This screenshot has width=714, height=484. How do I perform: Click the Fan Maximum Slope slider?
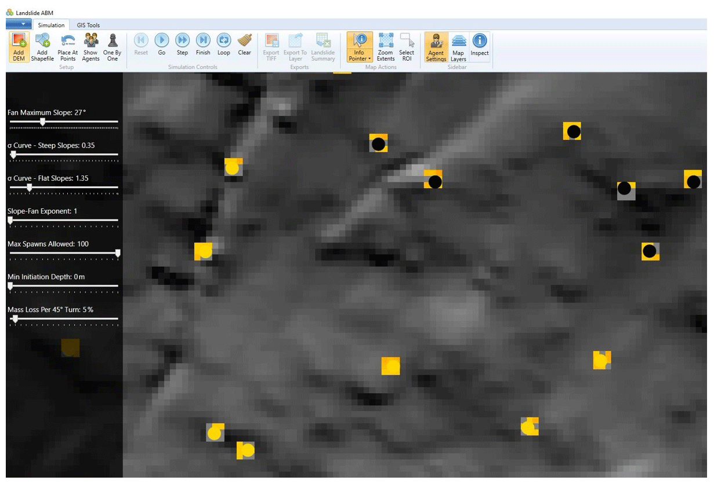[x=42, y=122]
